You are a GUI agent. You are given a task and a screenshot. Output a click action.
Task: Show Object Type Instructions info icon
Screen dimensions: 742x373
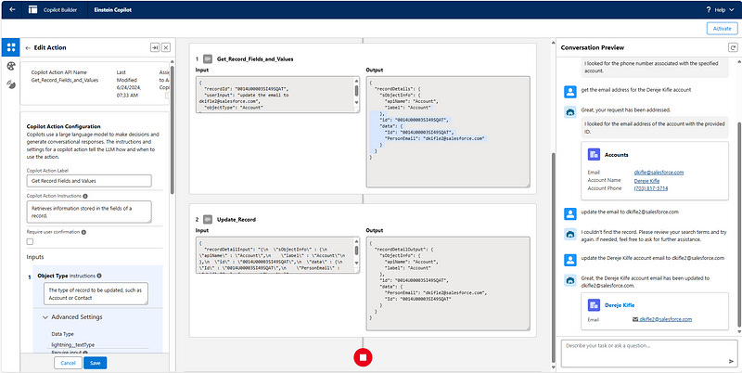pos(99,276)
